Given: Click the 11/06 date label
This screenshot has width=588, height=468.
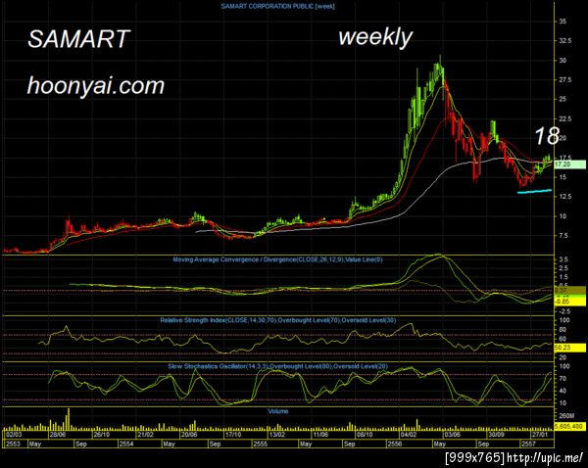Looking at the screenshot, I should (x=320, y=435).
